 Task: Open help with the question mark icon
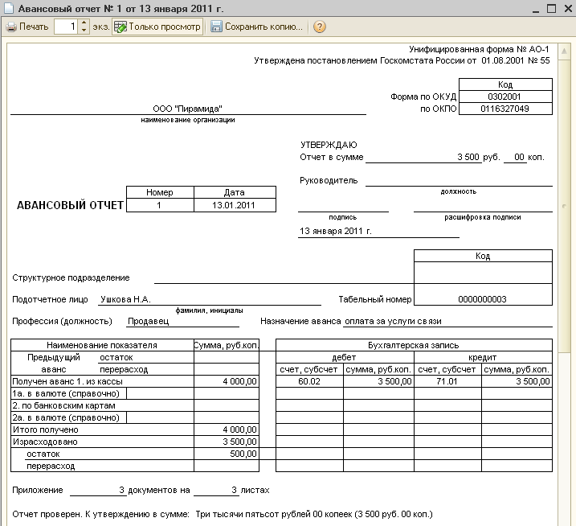(319, 27)
